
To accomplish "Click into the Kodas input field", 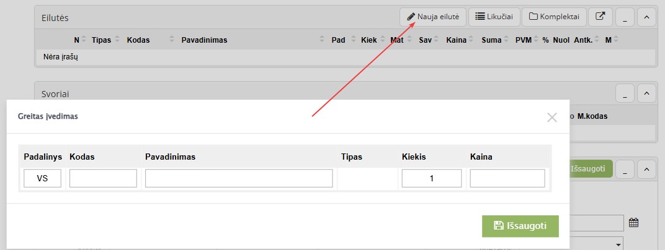I will pyautogui.click(x=103, y=179).
